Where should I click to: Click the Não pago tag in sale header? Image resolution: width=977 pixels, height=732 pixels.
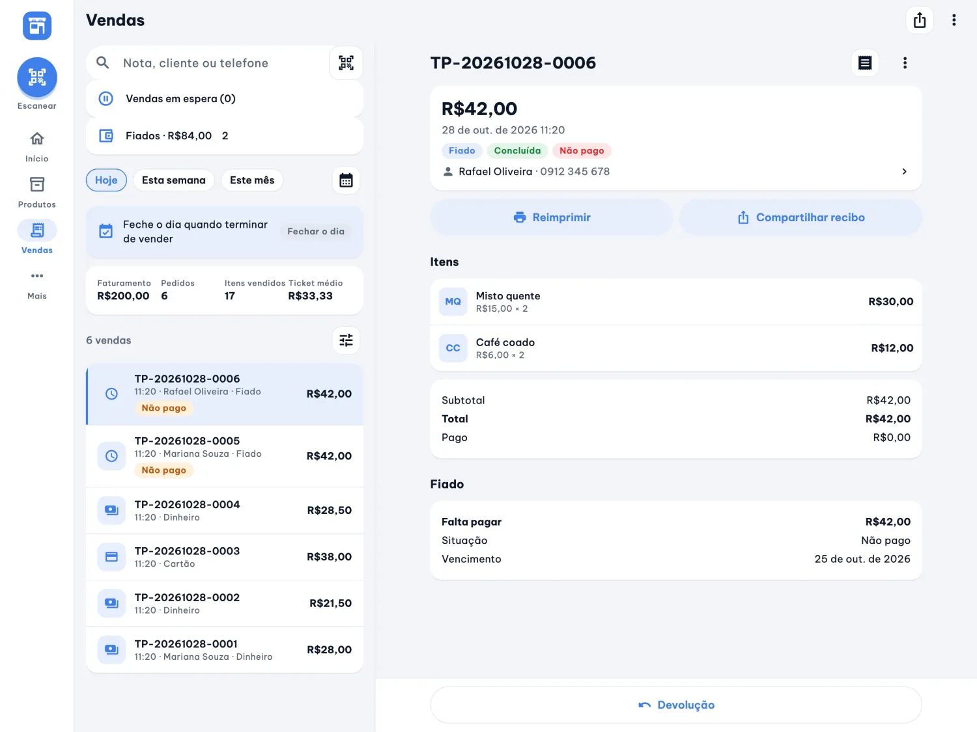582,151
